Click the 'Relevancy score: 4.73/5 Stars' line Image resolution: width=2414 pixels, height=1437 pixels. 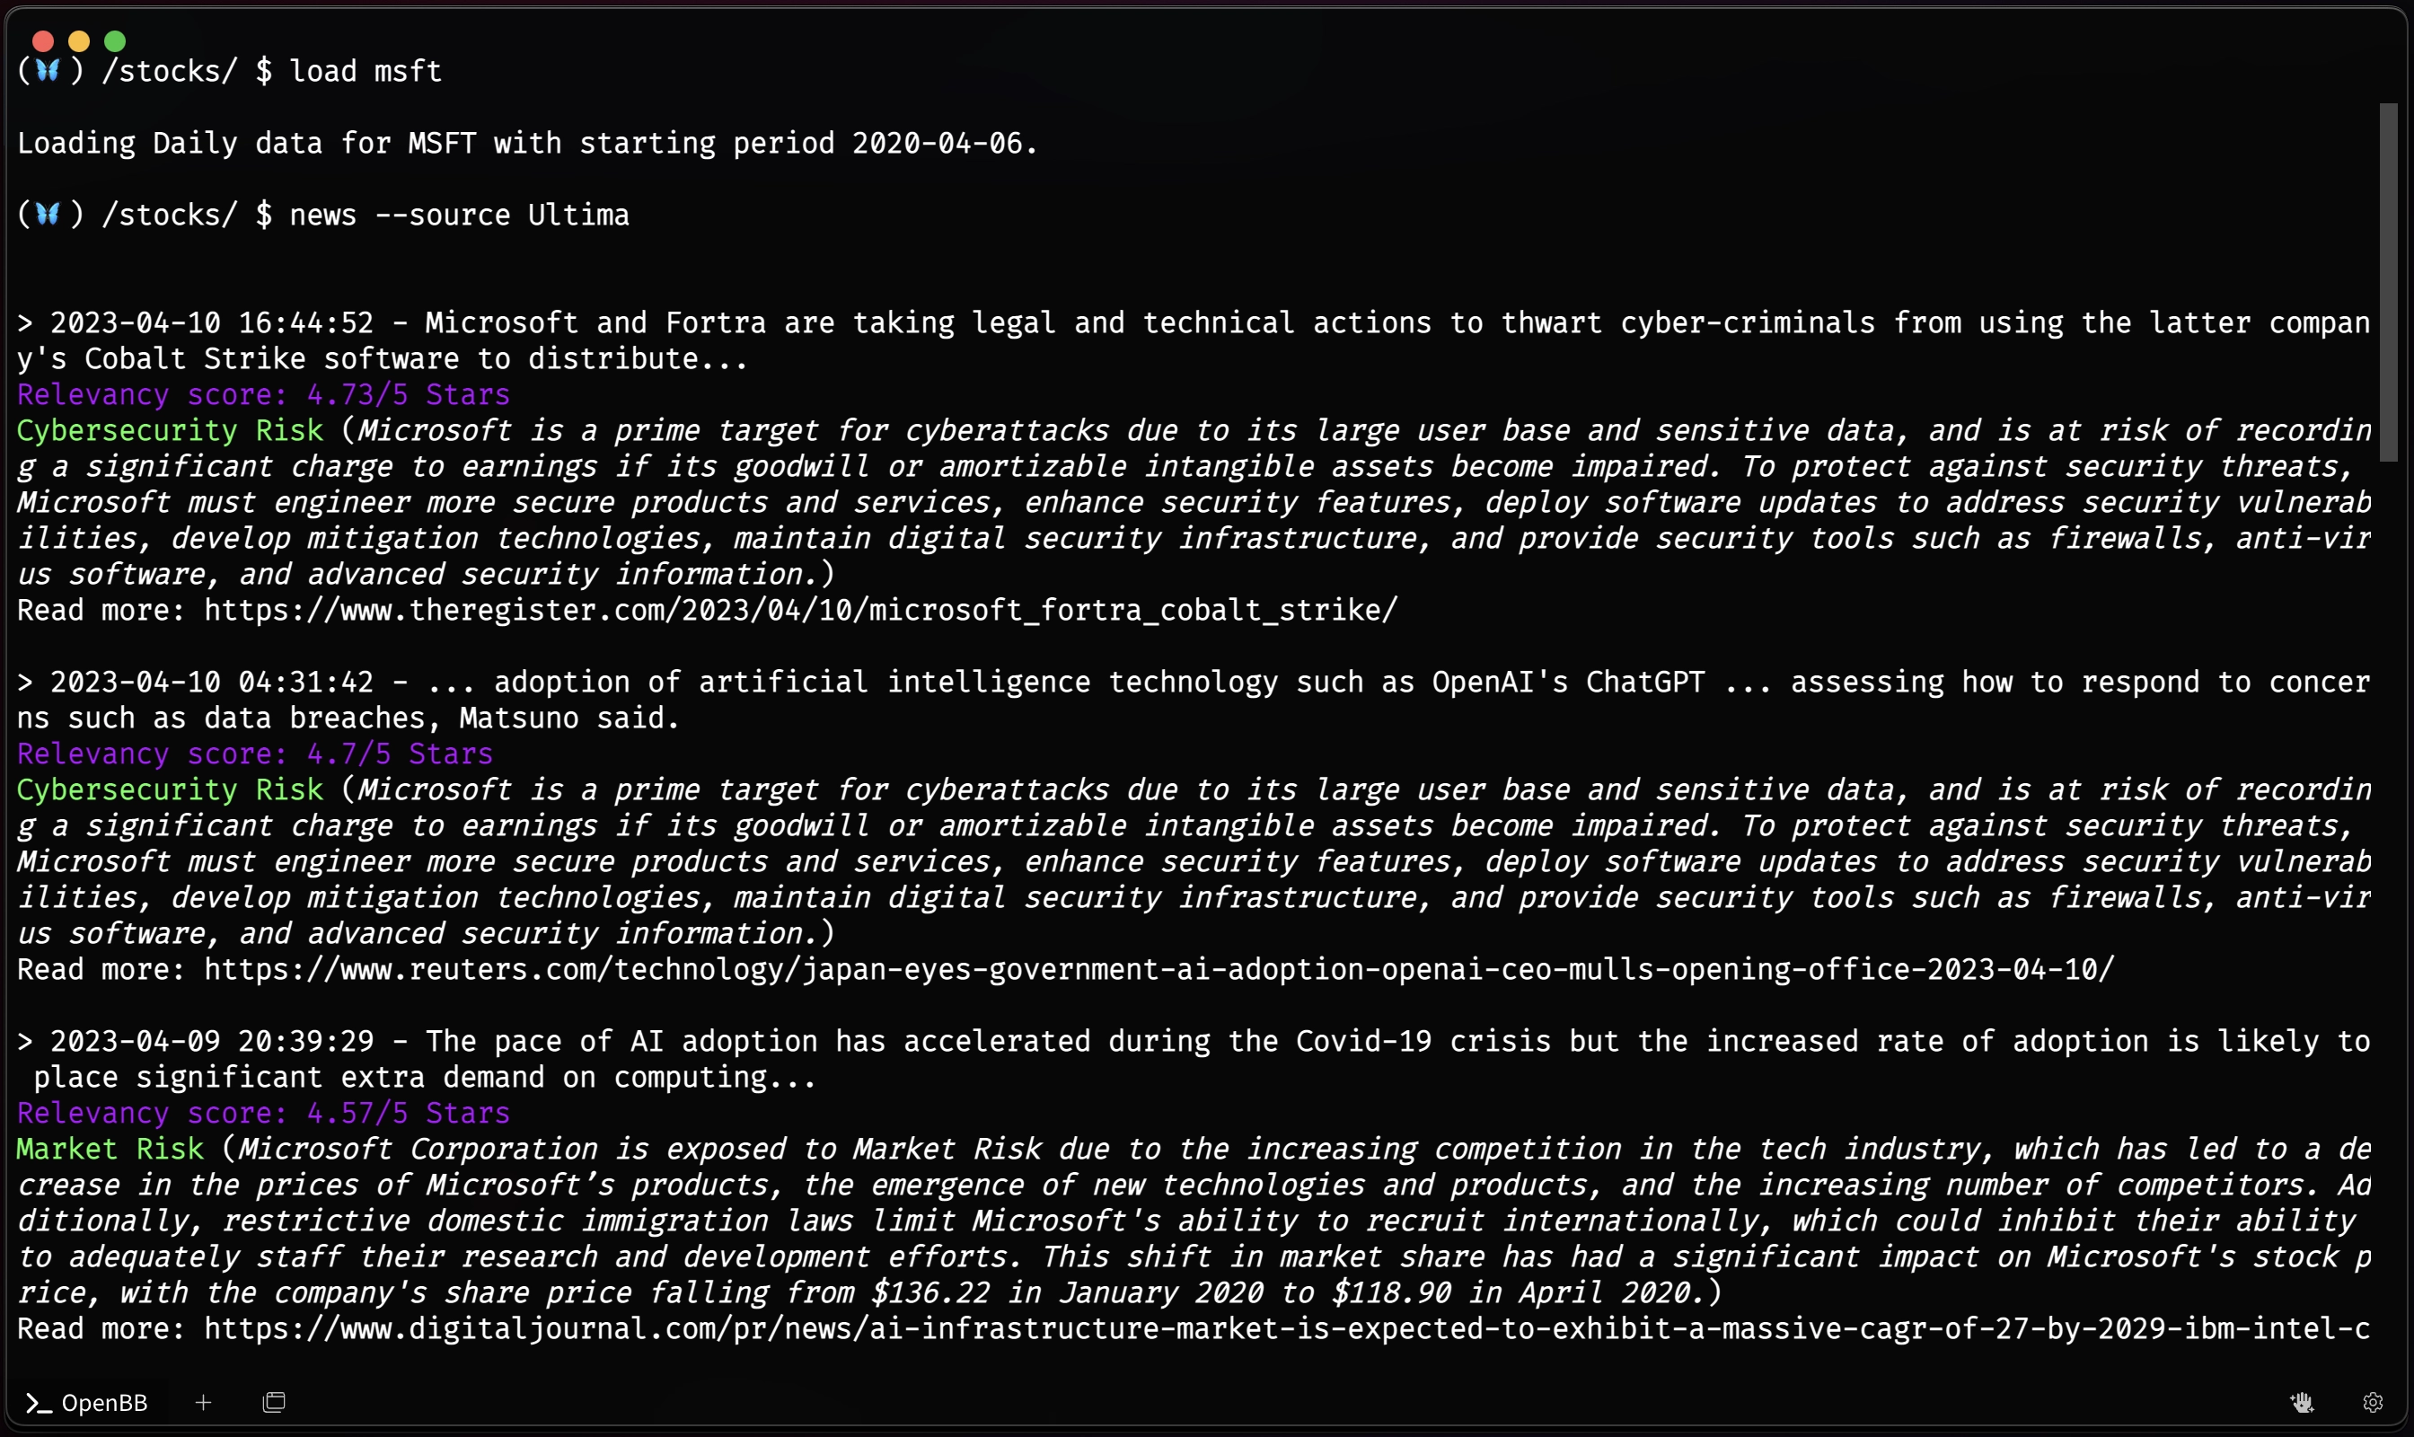click(263, 394)
